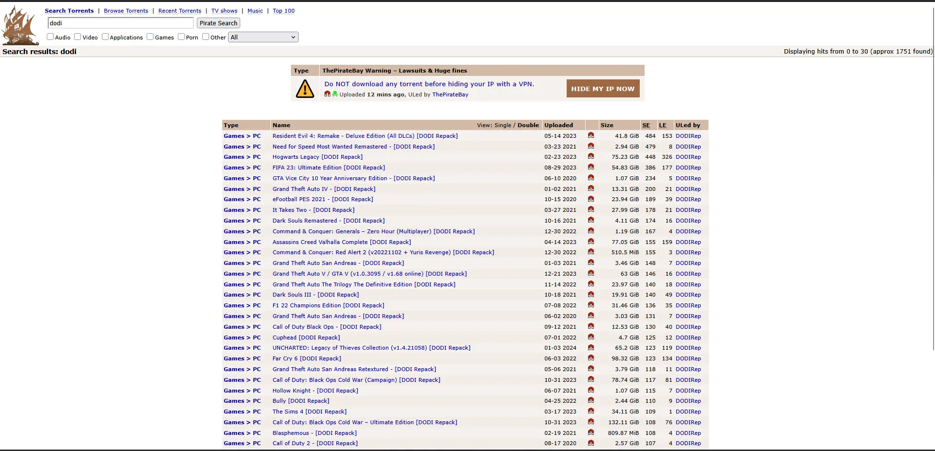Viewport: 935px width, 451px height.
Task: Open Games category link in Far Cry 6 row
Action: (234, 358)
